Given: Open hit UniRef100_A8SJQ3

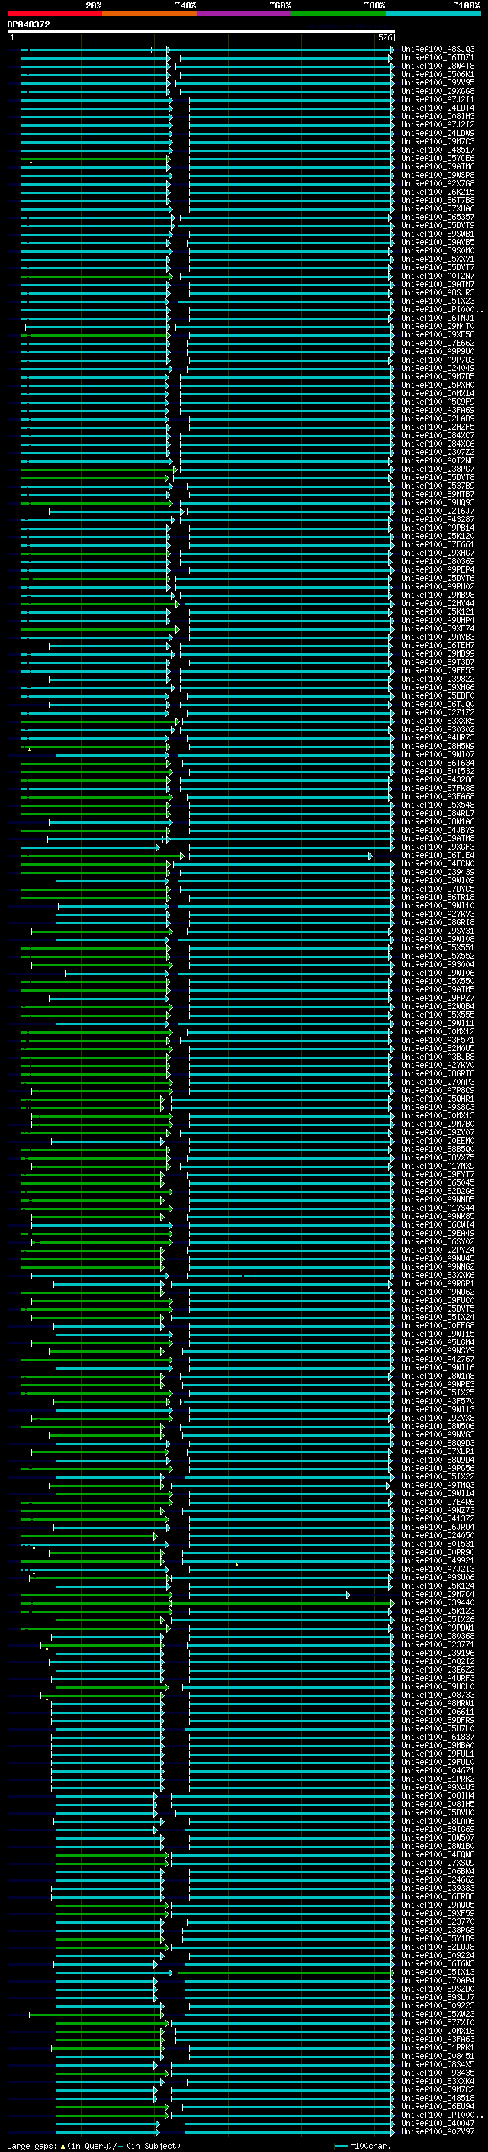Looking at the screenshot, I should (x=438, y=50).
